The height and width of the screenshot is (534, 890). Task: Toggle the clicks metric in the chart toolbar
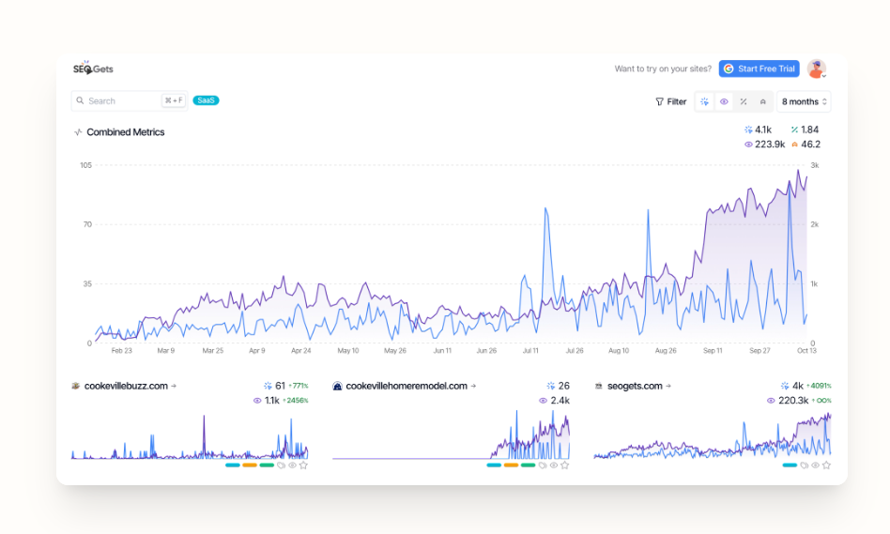(704, 101)
